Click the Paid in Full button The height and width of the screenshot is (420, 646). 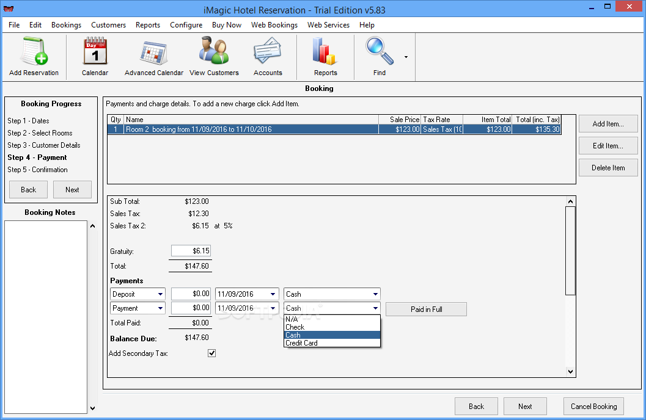426,310
